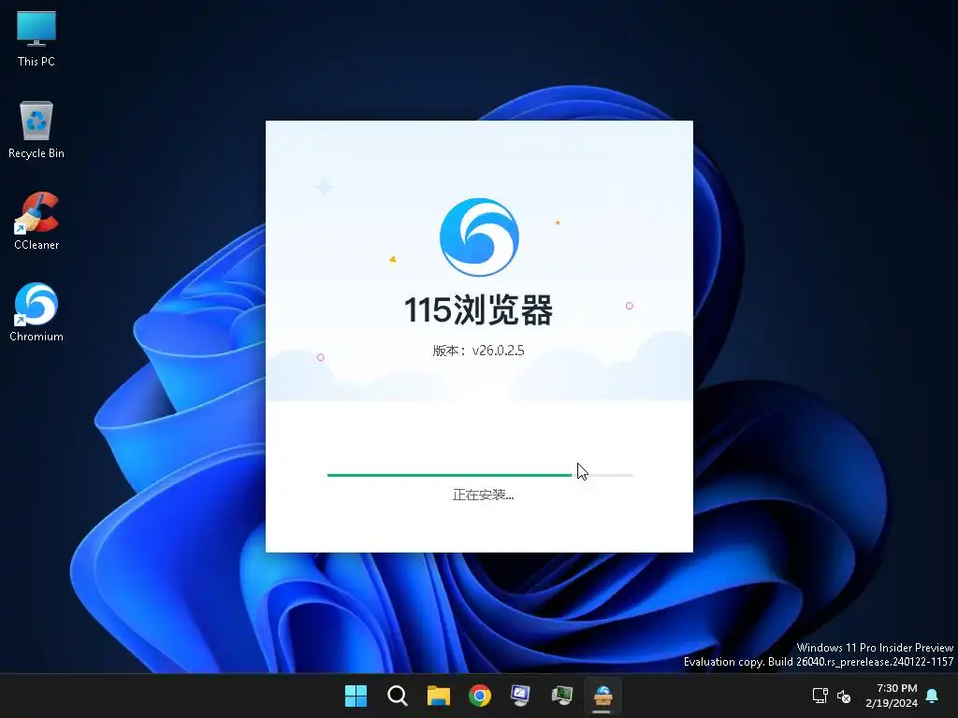
Task: Select the CCleaner desktop shortcut
Action: click(x=36, y=221)
